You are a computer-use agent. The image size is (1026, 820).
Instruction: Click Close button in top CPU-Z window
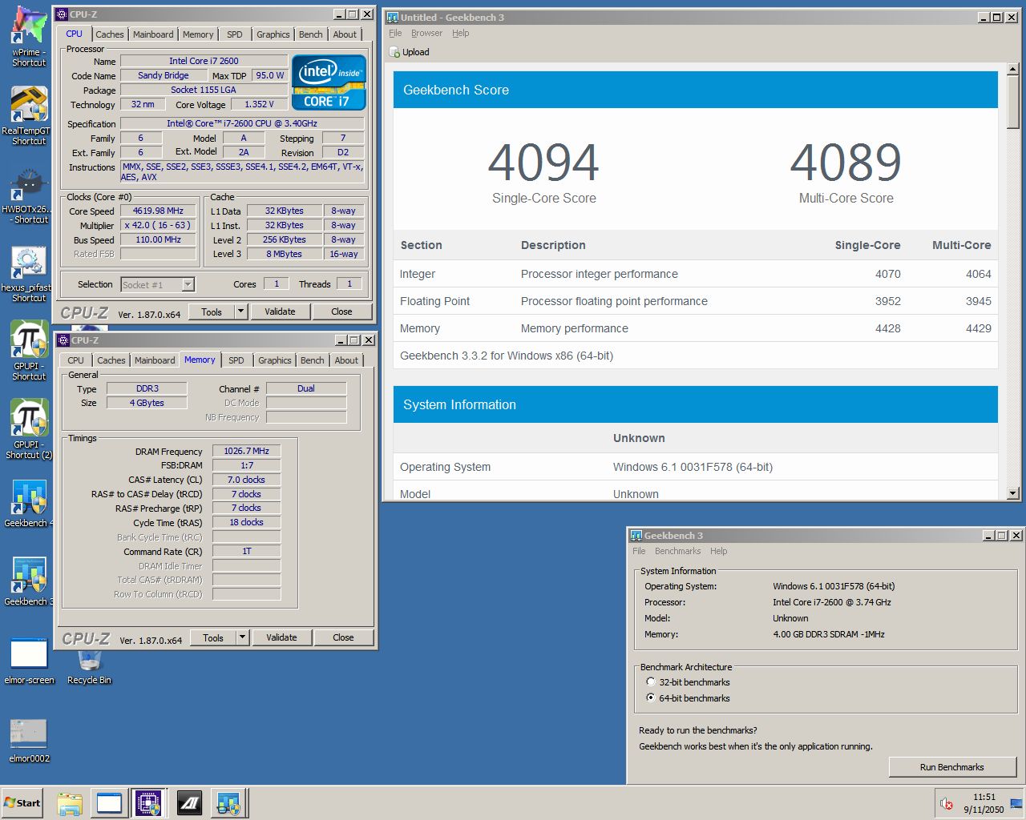[341, 312]
